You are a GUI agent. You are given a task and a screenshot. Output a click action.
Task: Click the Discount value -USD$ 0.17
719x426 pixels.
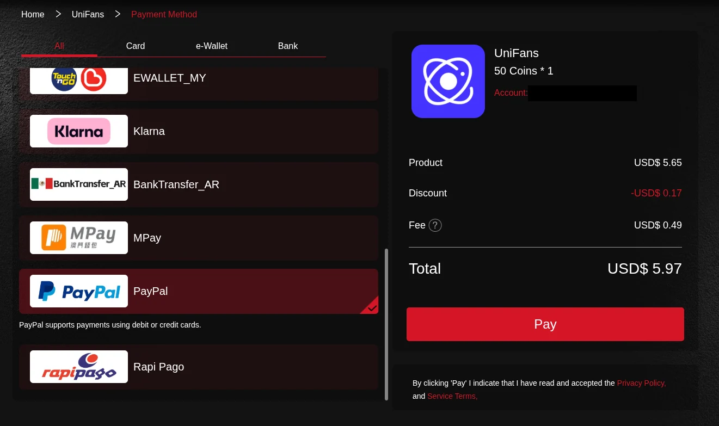[x=656, y=193]
